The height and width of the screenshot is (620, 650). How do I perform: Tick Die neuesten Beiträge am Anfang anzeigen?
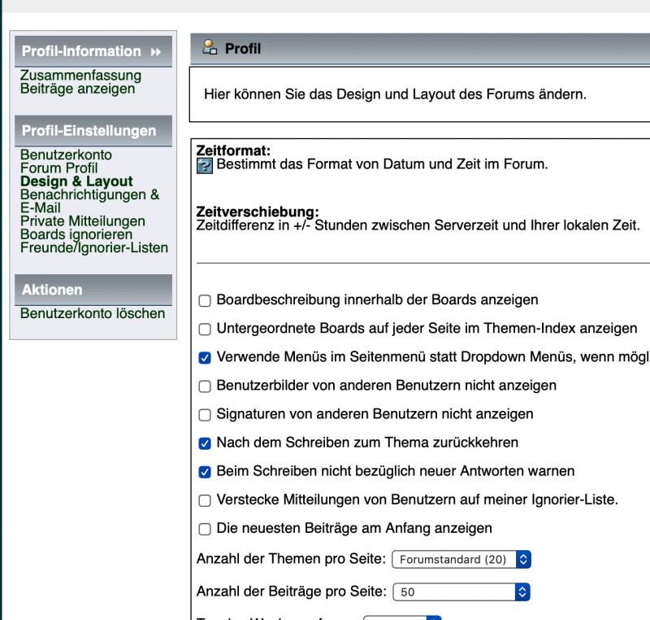click(205, 529)
